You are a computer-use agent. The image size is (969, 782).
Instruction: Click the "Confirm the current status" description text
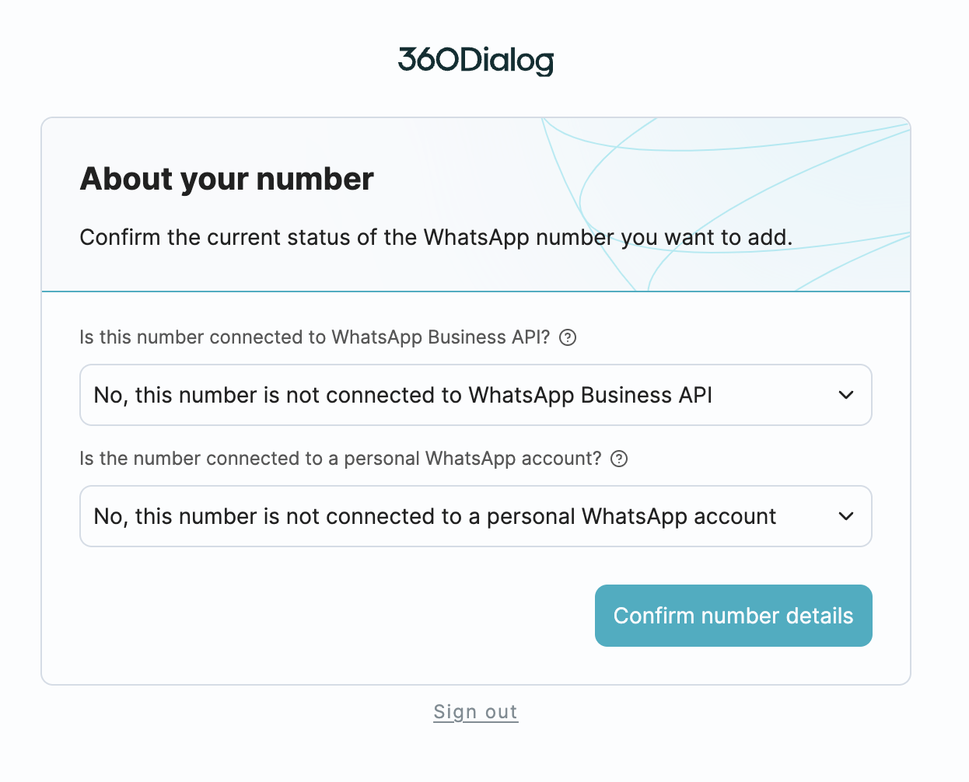coord(436,237)
